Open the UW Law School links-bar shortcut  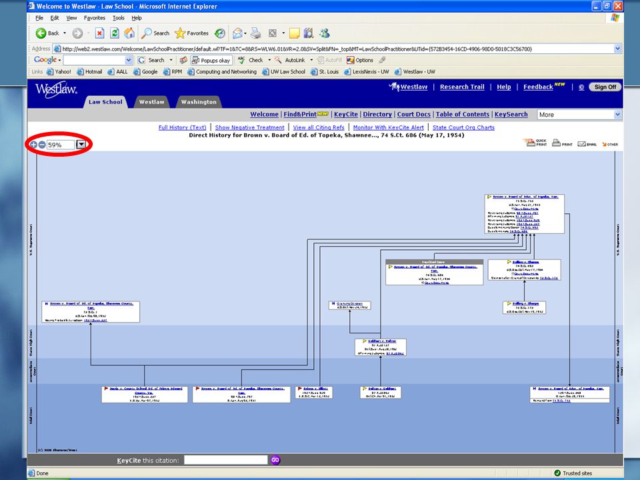tap(284, 72)
